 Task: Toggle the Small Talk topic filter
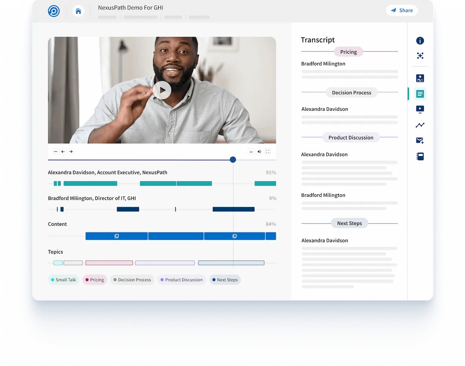63,280
